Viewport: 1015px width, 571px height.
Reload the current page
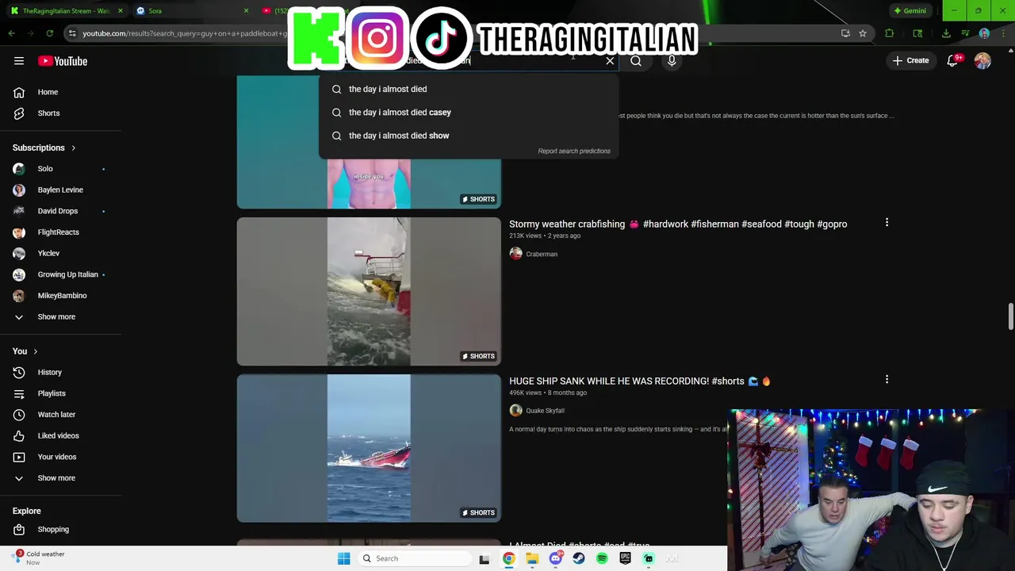(x=49, y=33)
